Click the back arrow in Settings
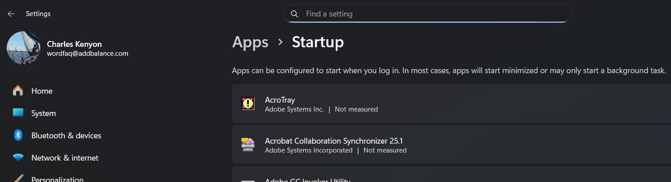671x182 pixels. pyautogui.click(x=11, y=14)
